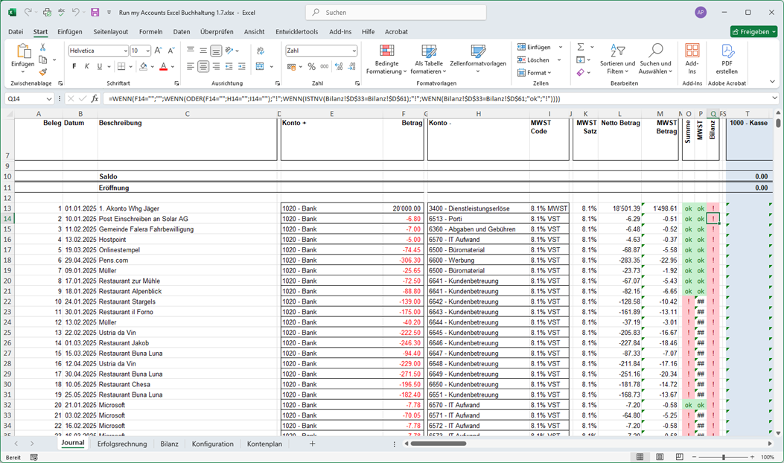Click the PDF erstellen Acrobat icon
This screenshot has height=463, width=784.
(x=727, y=60)
